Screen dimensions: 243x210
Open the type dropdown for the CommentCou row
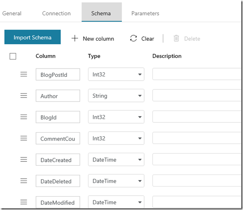pyautogui.click(x=116, y=138)
